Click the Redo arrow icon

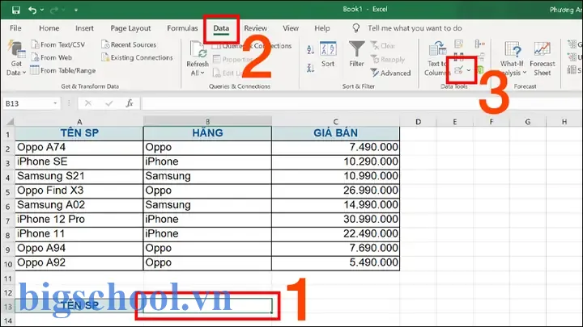coord(54,10)
